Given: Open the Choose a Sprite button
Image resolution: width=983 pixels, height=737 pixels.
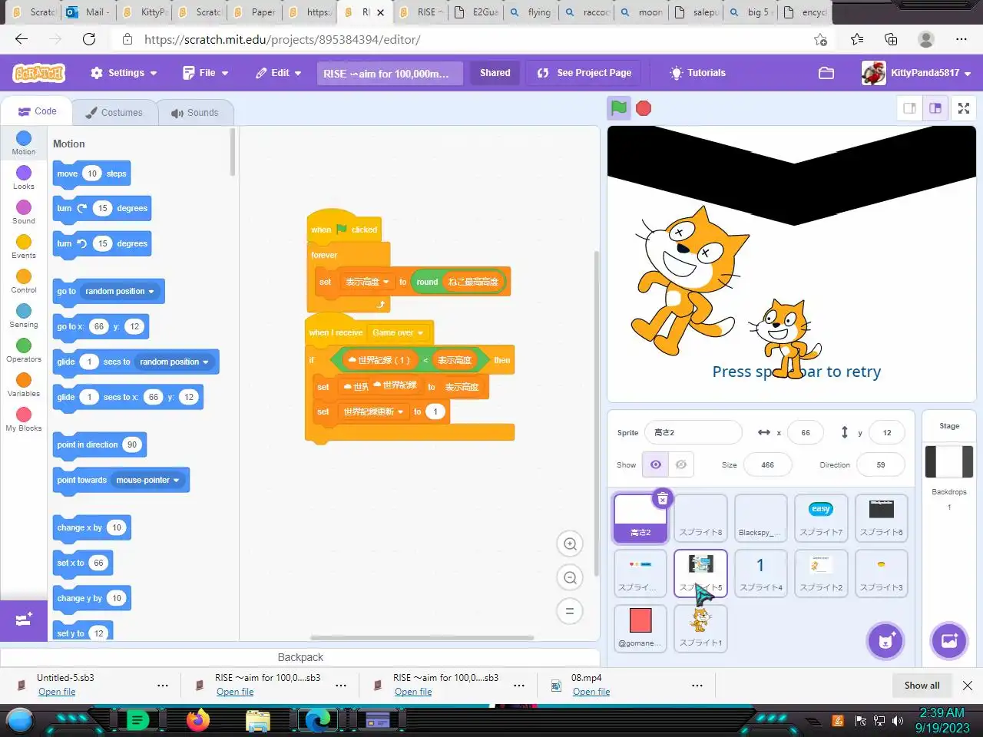Looking at the screenshot, I should [885, 641].
